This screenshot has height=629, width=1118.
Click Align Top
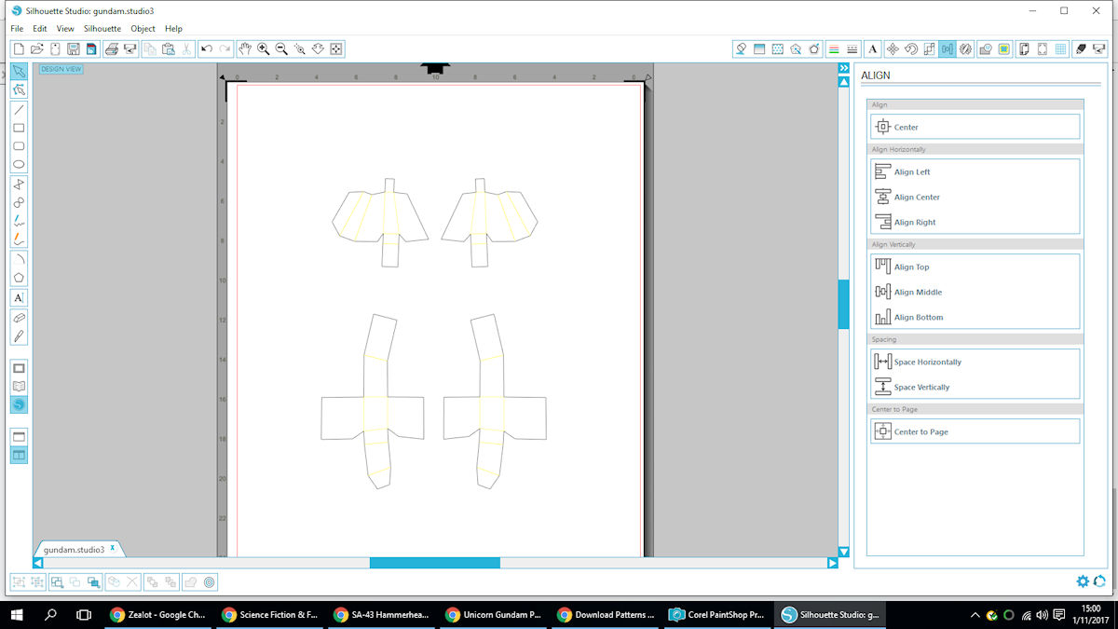coord(975,267)
